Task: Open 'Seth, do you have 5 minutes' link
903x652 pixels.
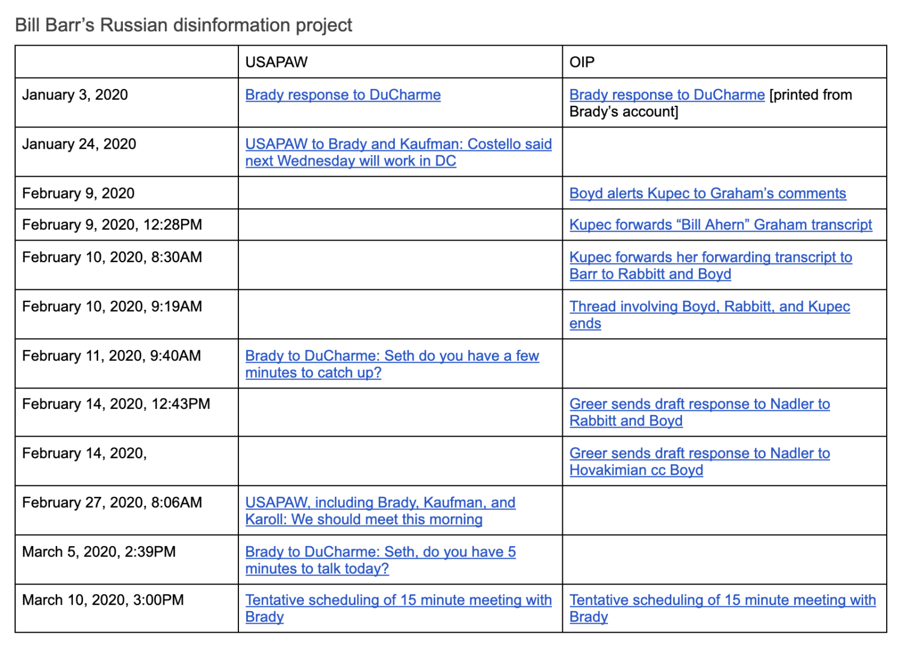Action: [380, 552]
